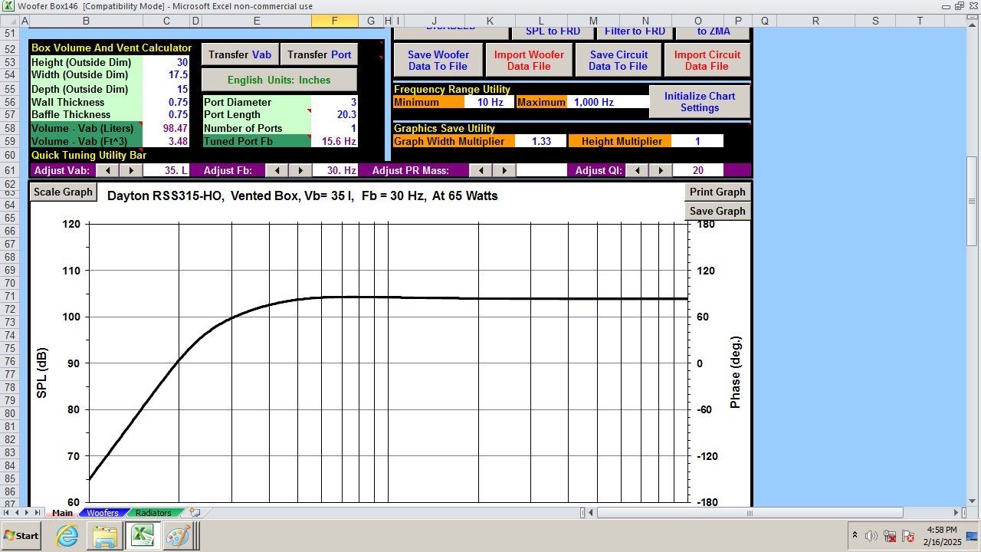Image resolution: width=981 pixels, height=552 pixels.
Task: Switch to the Woofers sheet tab
Action: point(103,513)
